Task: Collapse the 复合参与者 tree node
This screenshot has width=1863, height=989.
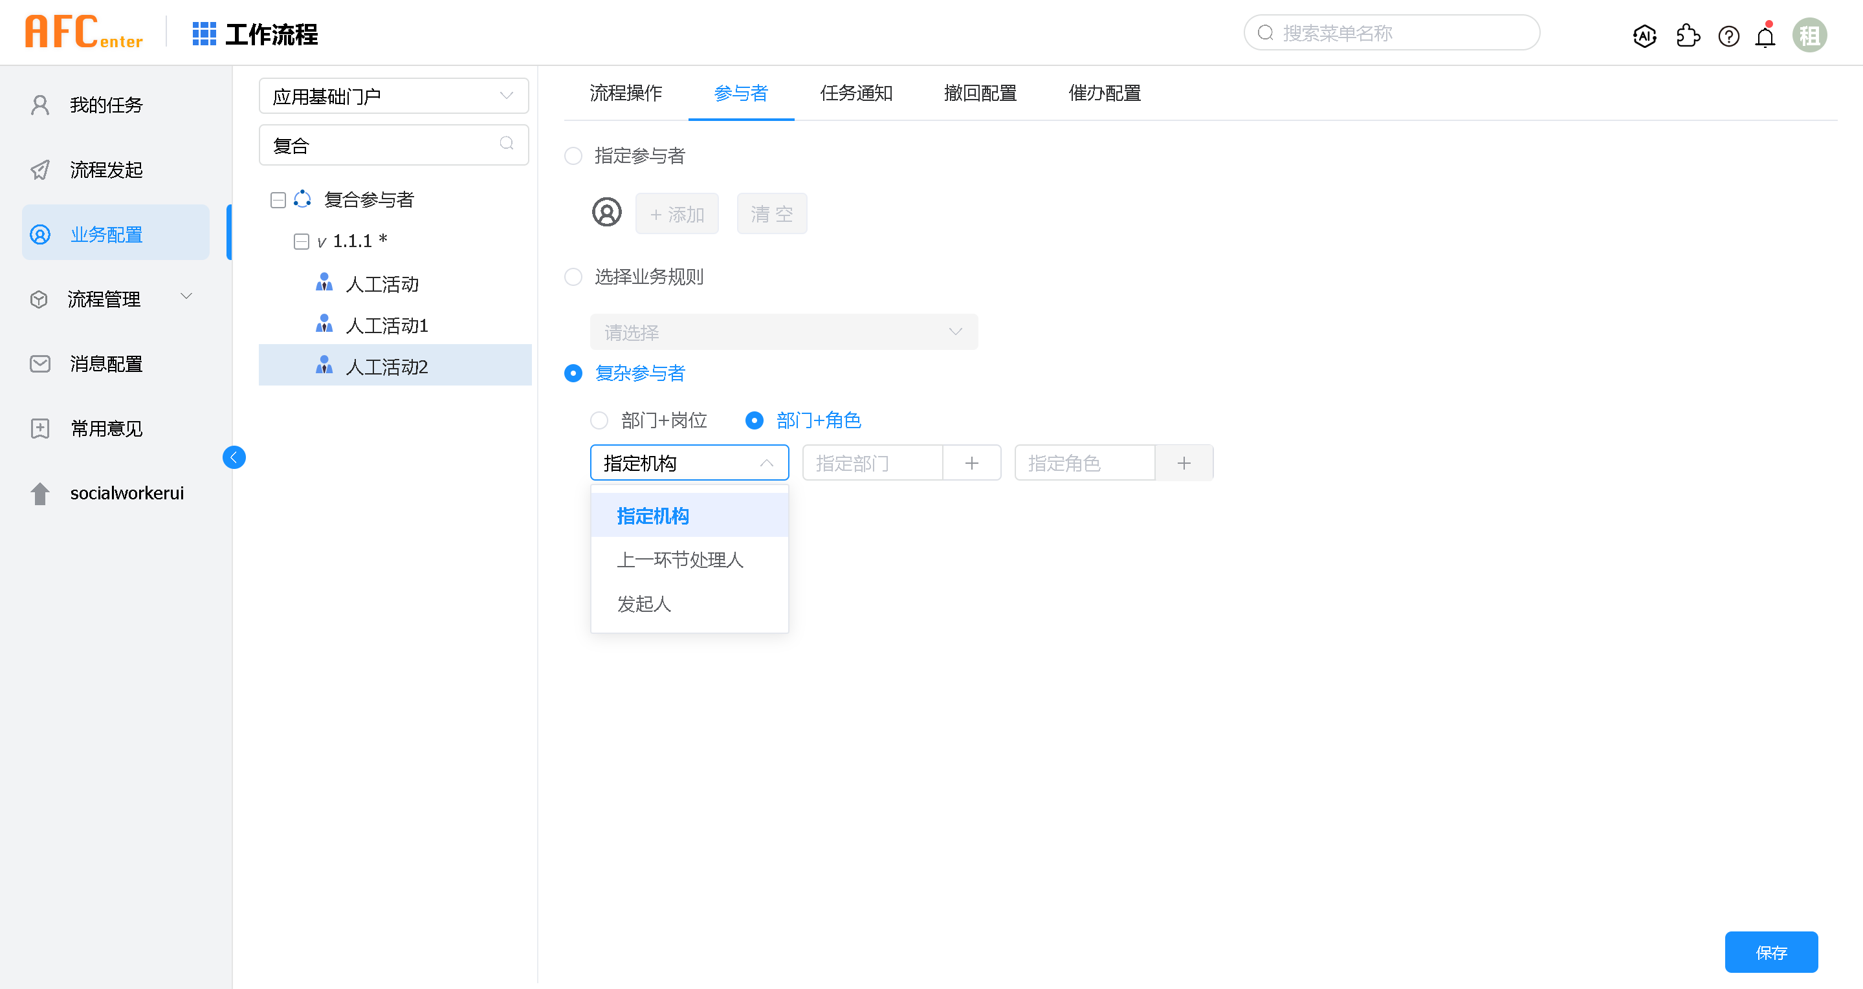Action: [x=278, y=199]
